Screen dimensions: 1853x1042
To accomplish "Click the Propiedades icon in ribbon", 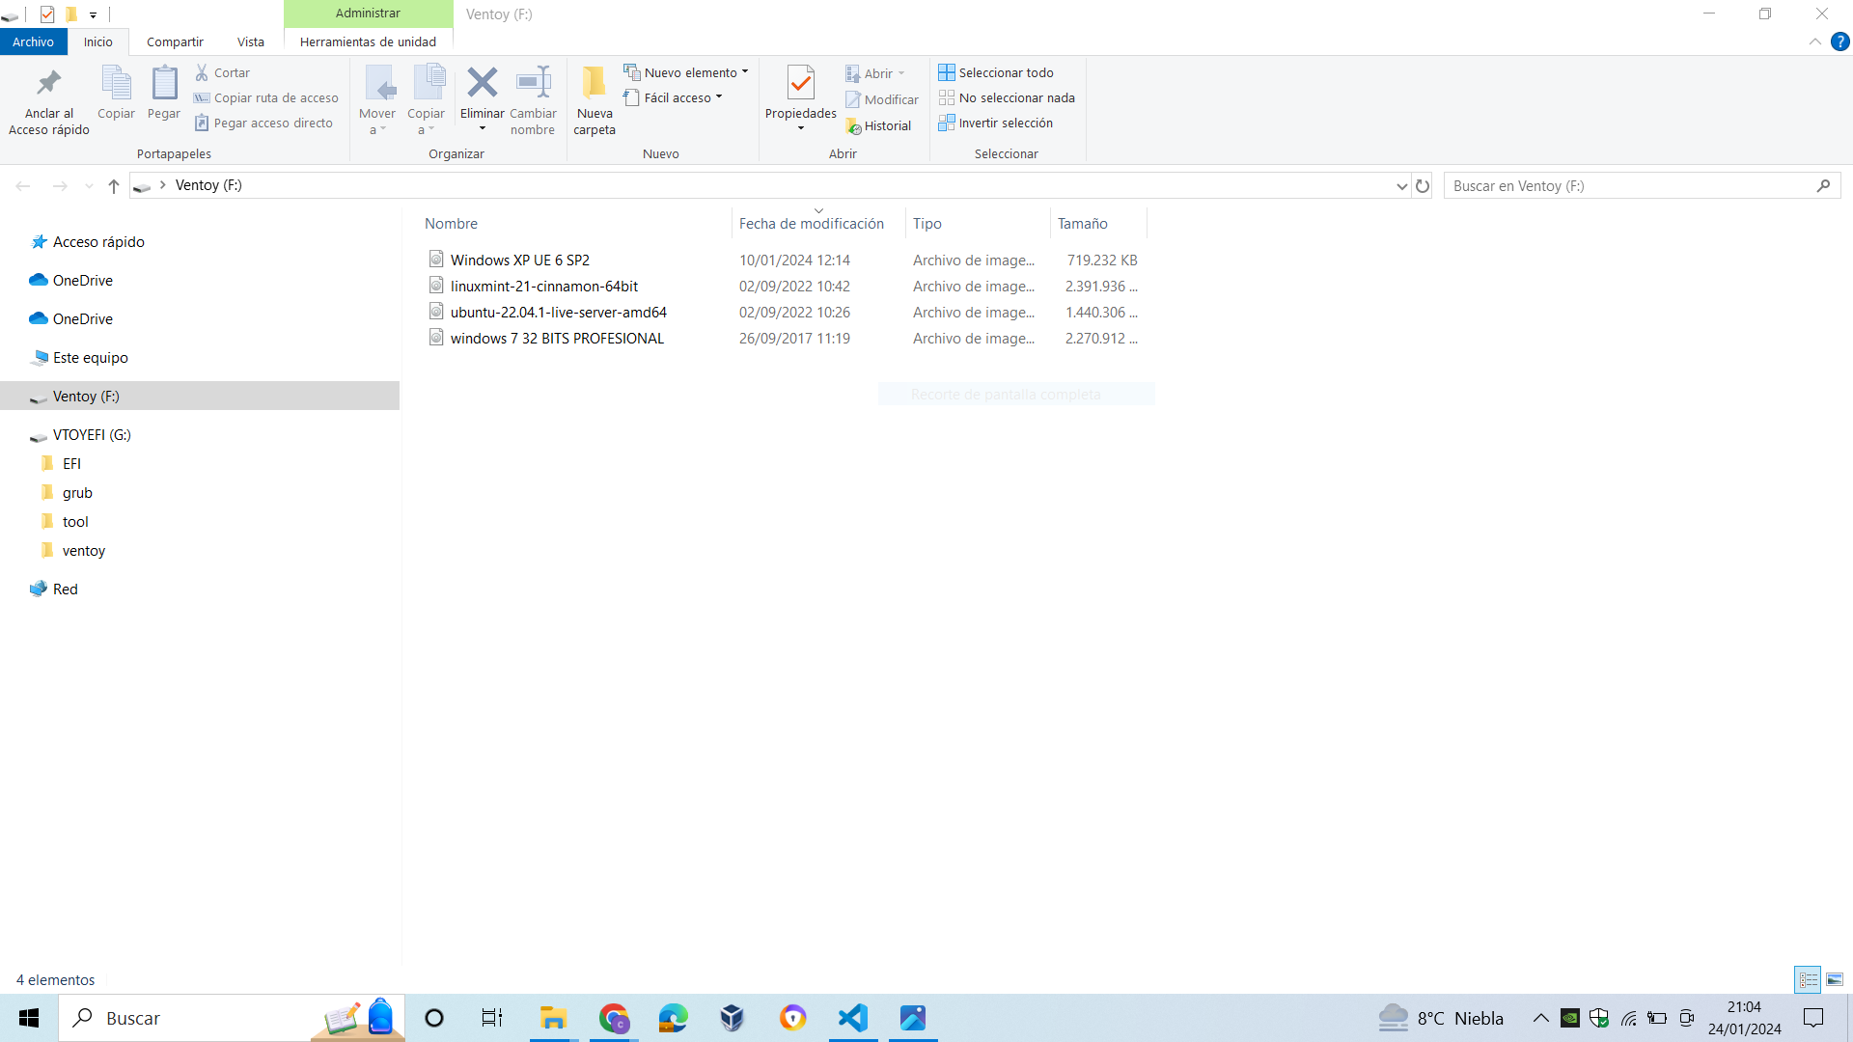I will [800, 84].
